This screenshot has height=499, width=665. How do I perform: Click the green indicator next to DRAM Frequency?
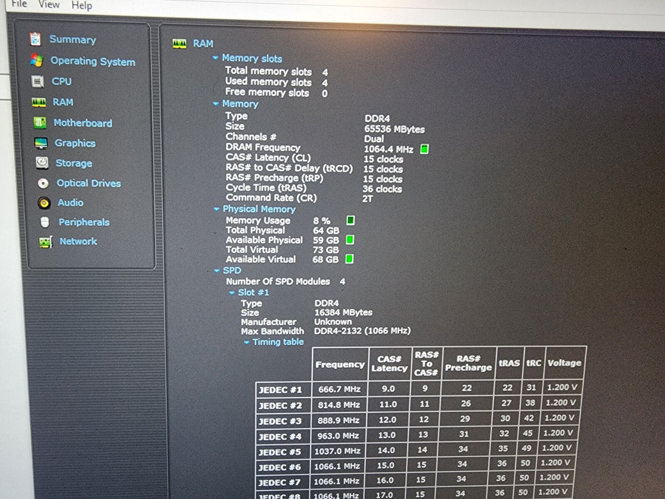(424, 149)
